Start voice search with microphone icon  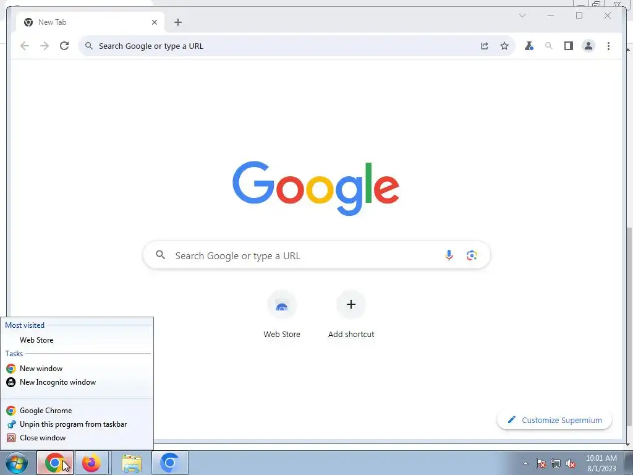[449, 255]
